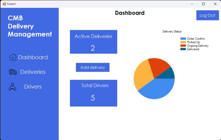Click the Form1 application icon in title bar
The width and height of the screenshot is (221, 140).
point(4,4)
